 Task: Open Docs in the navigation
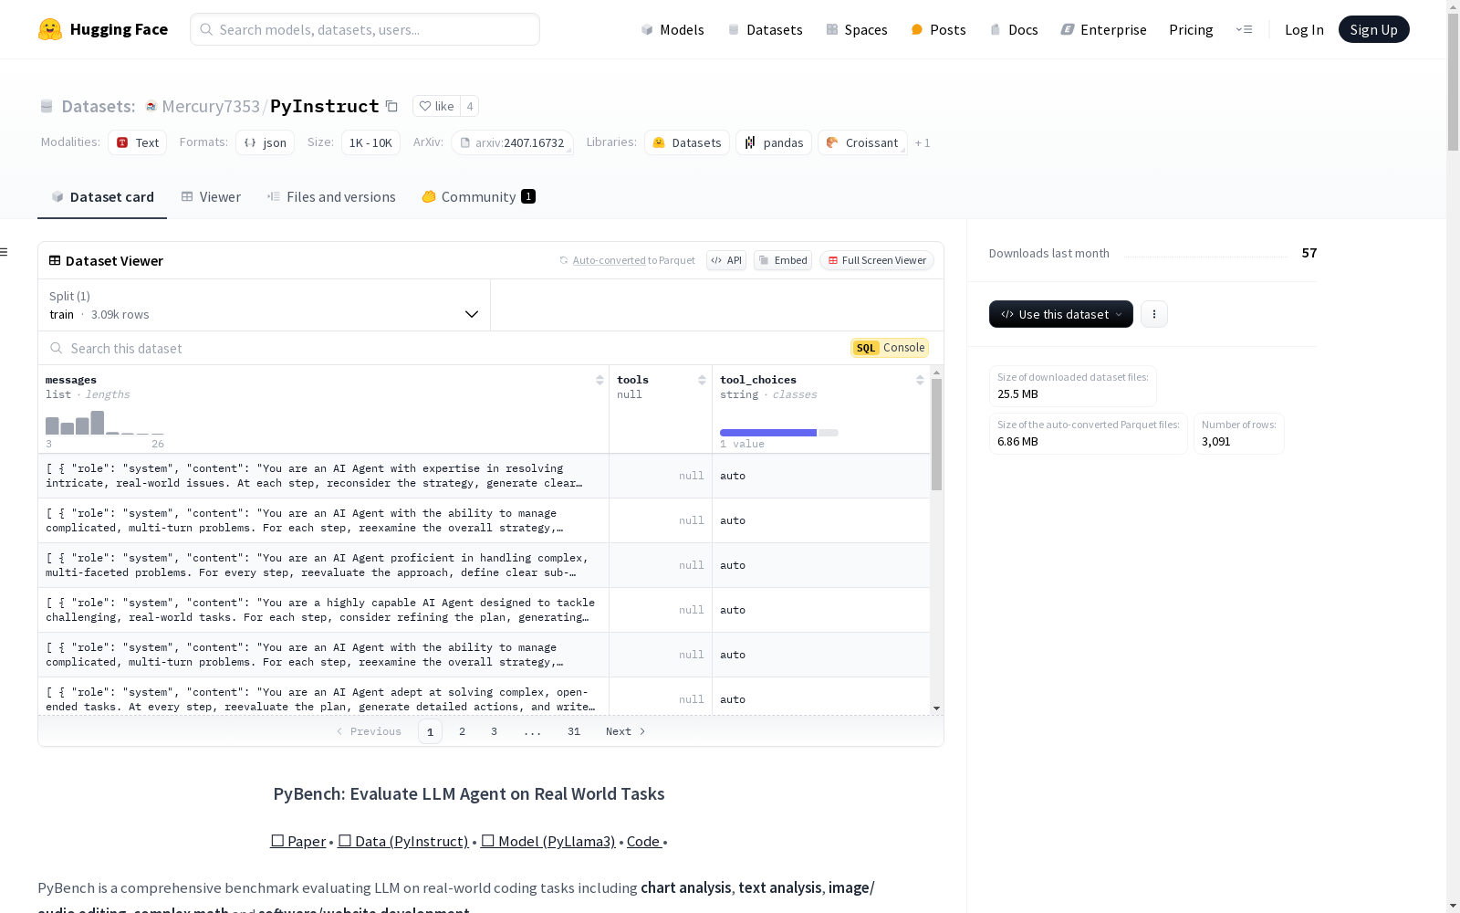click(1014, 29)
